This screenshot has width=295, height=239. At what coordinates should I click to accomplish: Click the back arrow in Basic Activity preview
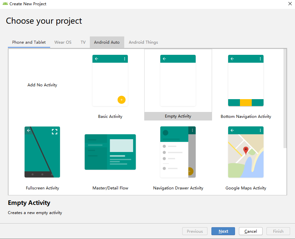pyautogui.click(x=96, y=59)
